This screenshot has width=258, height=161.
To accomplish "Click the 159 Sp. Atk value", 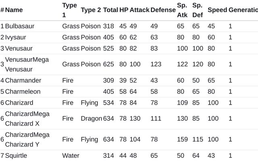I will coord(182,139).
